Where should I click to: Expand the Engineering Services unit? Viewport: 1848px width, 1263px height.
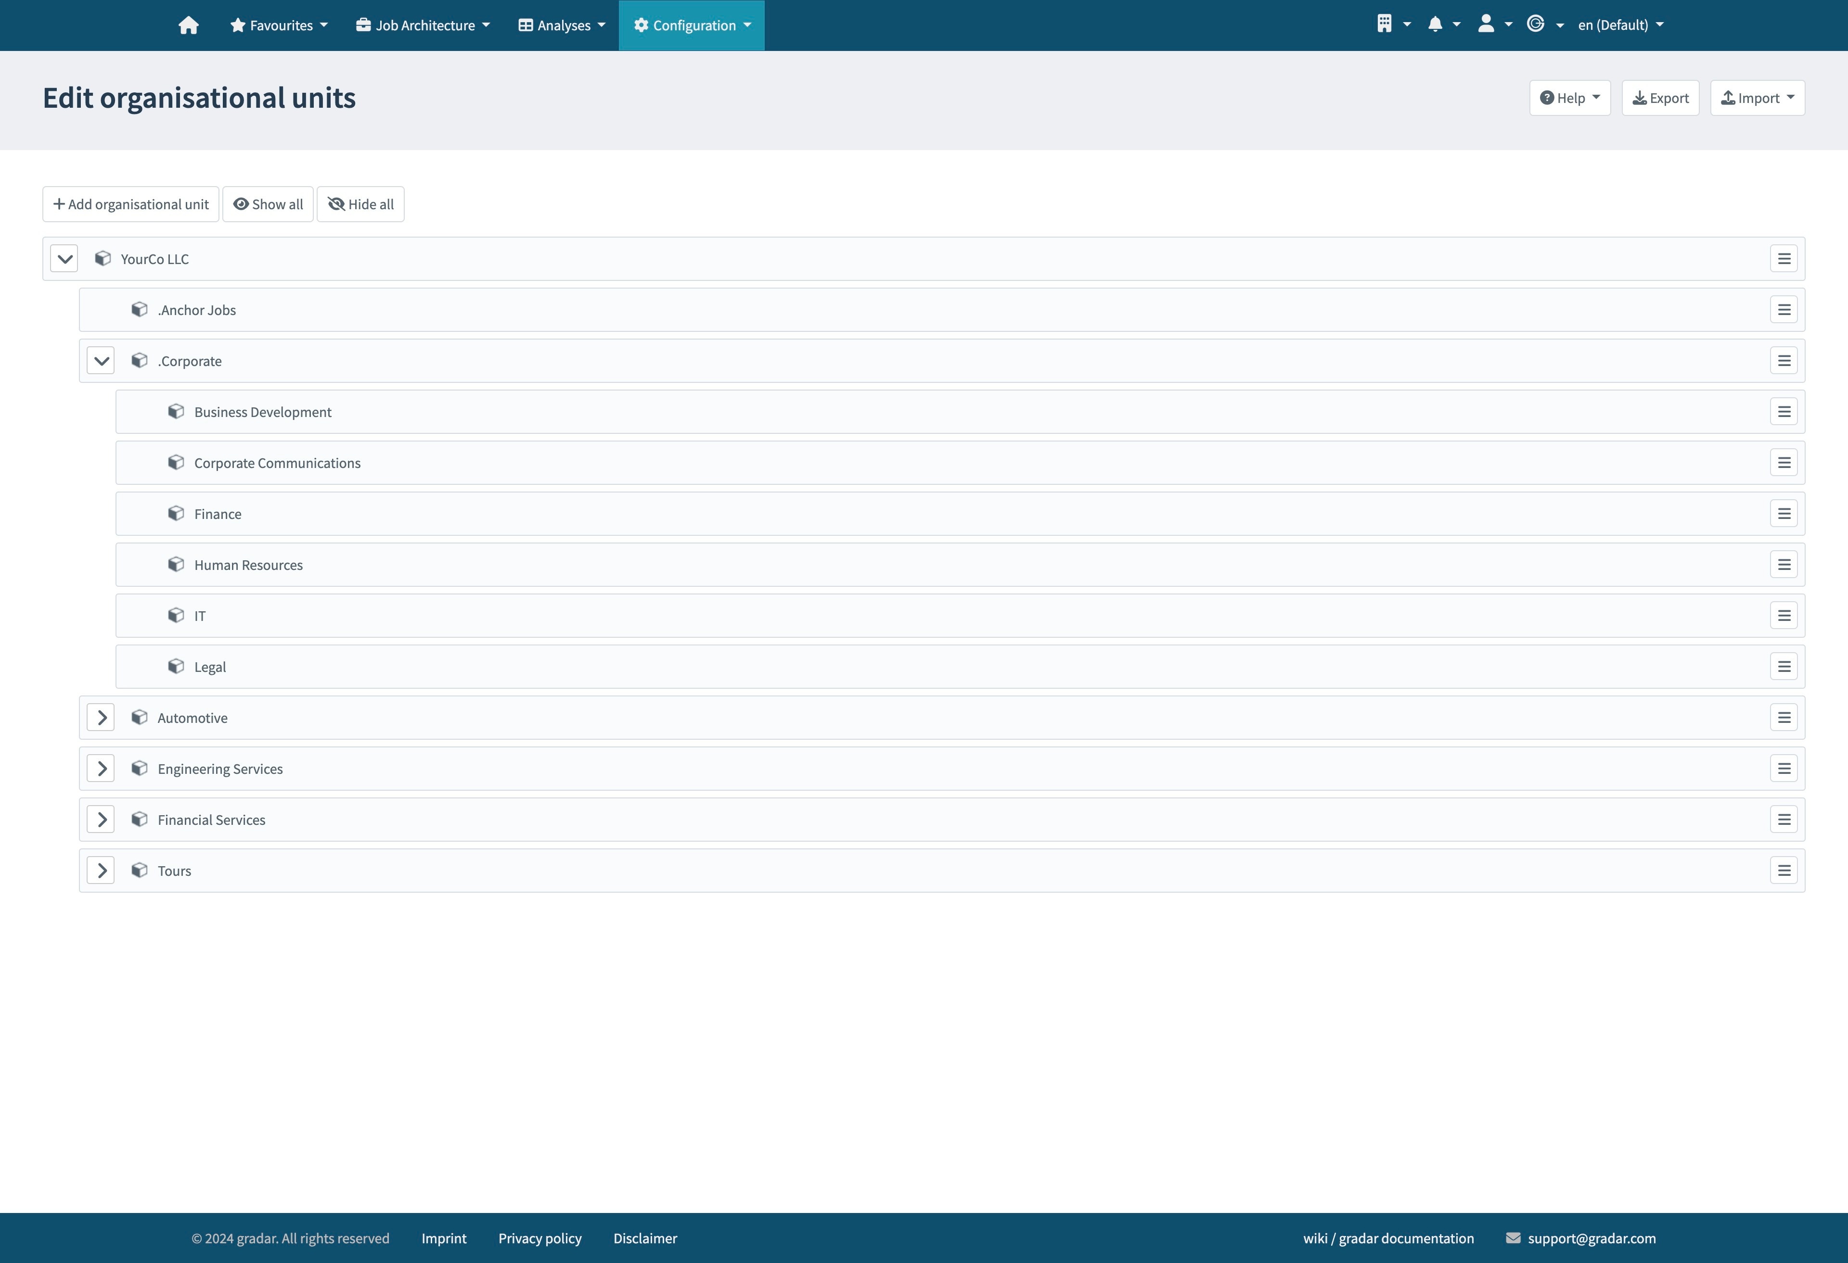tap(100, 768)
